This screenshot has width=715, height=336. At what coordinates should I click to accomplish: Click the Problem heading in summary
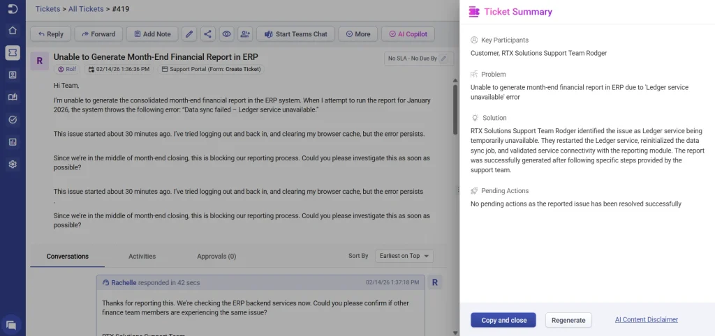(x=494, y=74)
